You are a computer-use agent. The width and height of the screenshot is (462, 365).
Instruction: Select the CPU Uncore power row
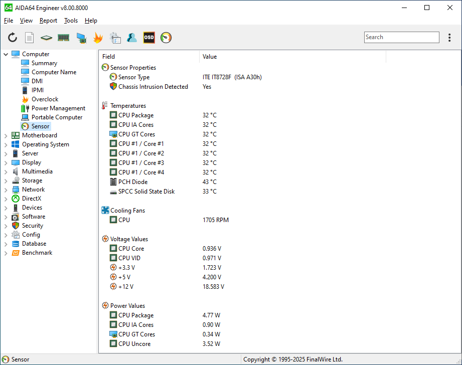165,344
